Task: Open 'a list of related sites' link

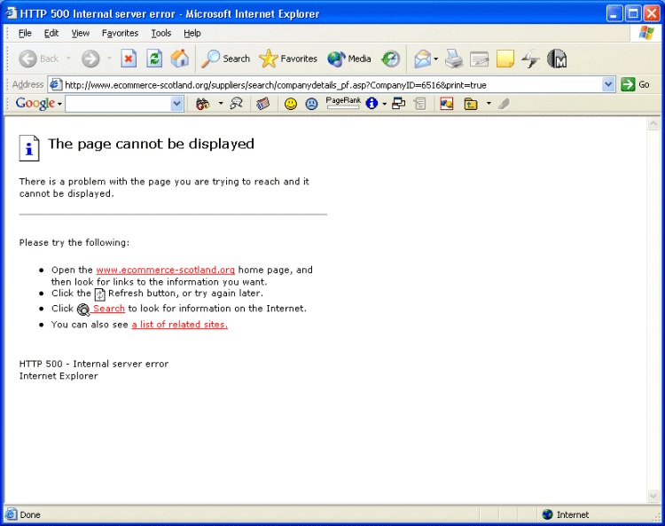Action: 180,325
